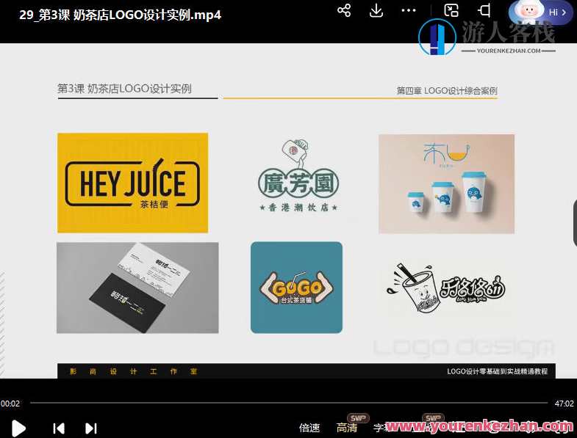Seek by clicking the video progress bar
Image resolution: width=577 pixels, height=438 pixels.
[288, 403]
